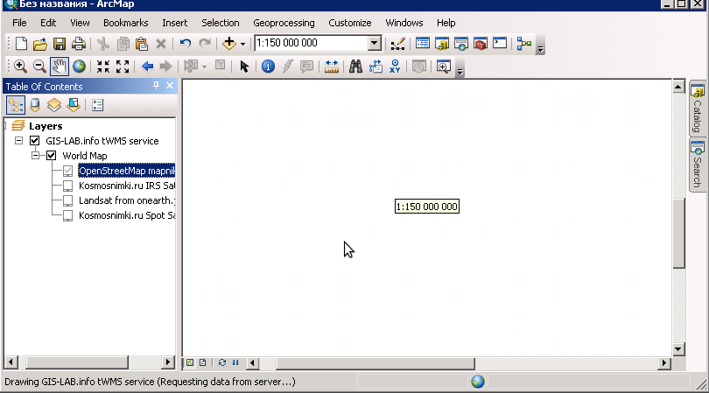Undo the last action
The height and width of the screenshot is (393, 709).
click(x=185, y=44)
